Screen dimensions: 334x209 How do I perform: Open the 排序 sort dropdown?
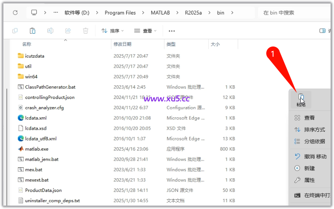point(112,31)
